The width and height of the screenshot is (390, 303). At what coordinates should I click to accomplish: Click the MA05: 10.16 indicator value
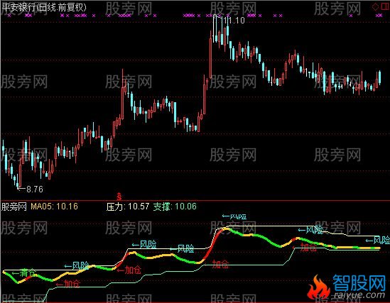pos(54,206)
